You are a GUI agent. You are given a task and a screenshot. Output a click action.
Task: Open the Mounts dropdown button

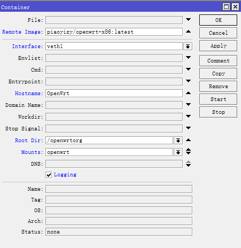coord(178,152)
